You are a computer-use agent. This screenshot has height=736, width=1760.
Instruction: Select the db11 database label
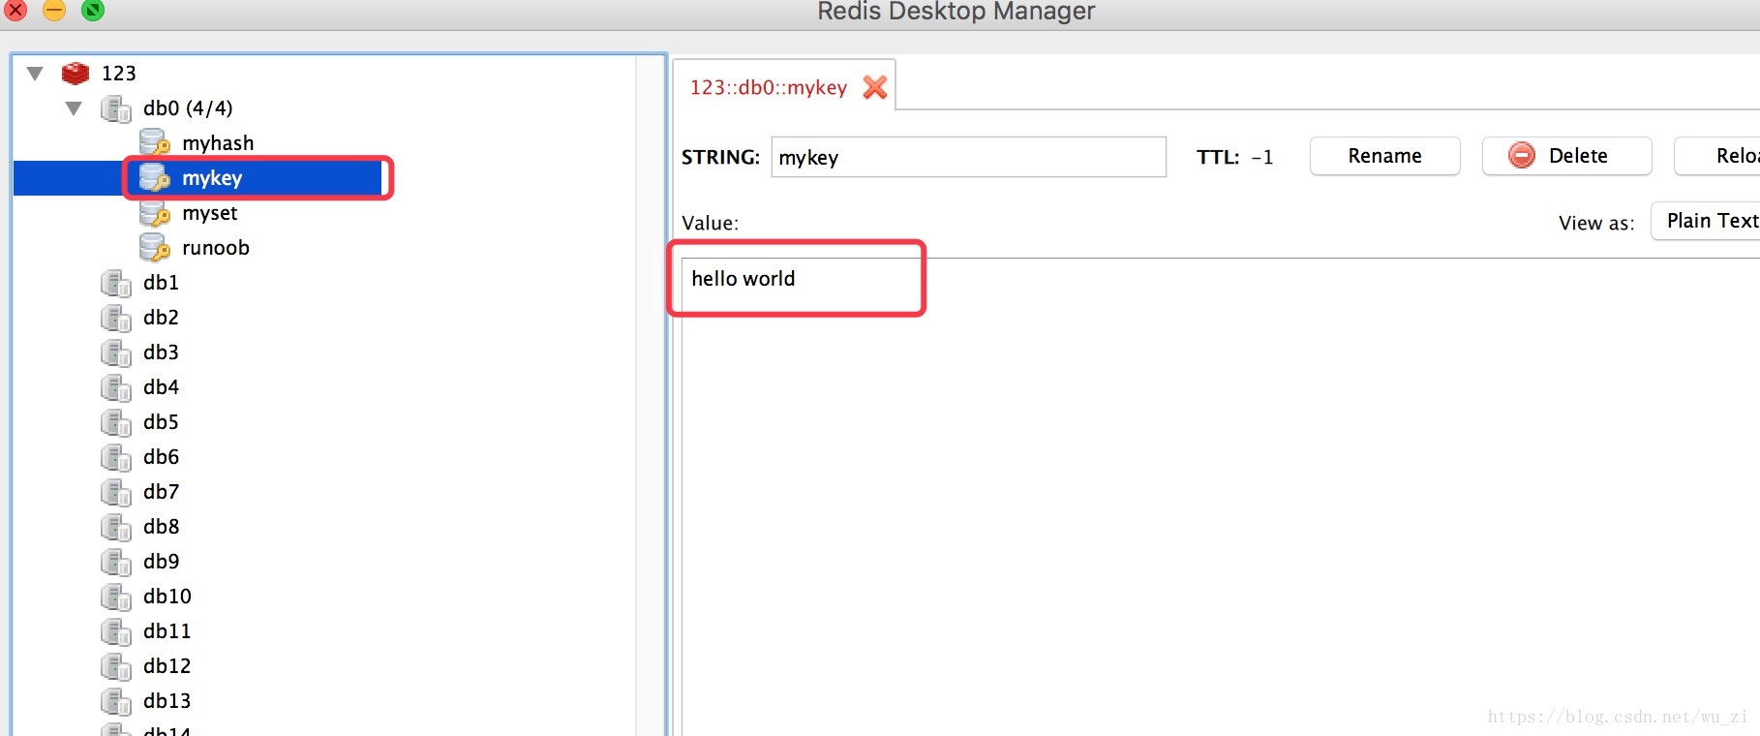[x=167, y=631]
